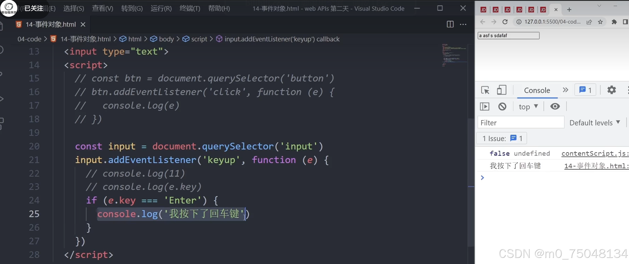Toggle the DevTools device toolbar
This screenshot has width=629, height=264.
coord(502,90)
